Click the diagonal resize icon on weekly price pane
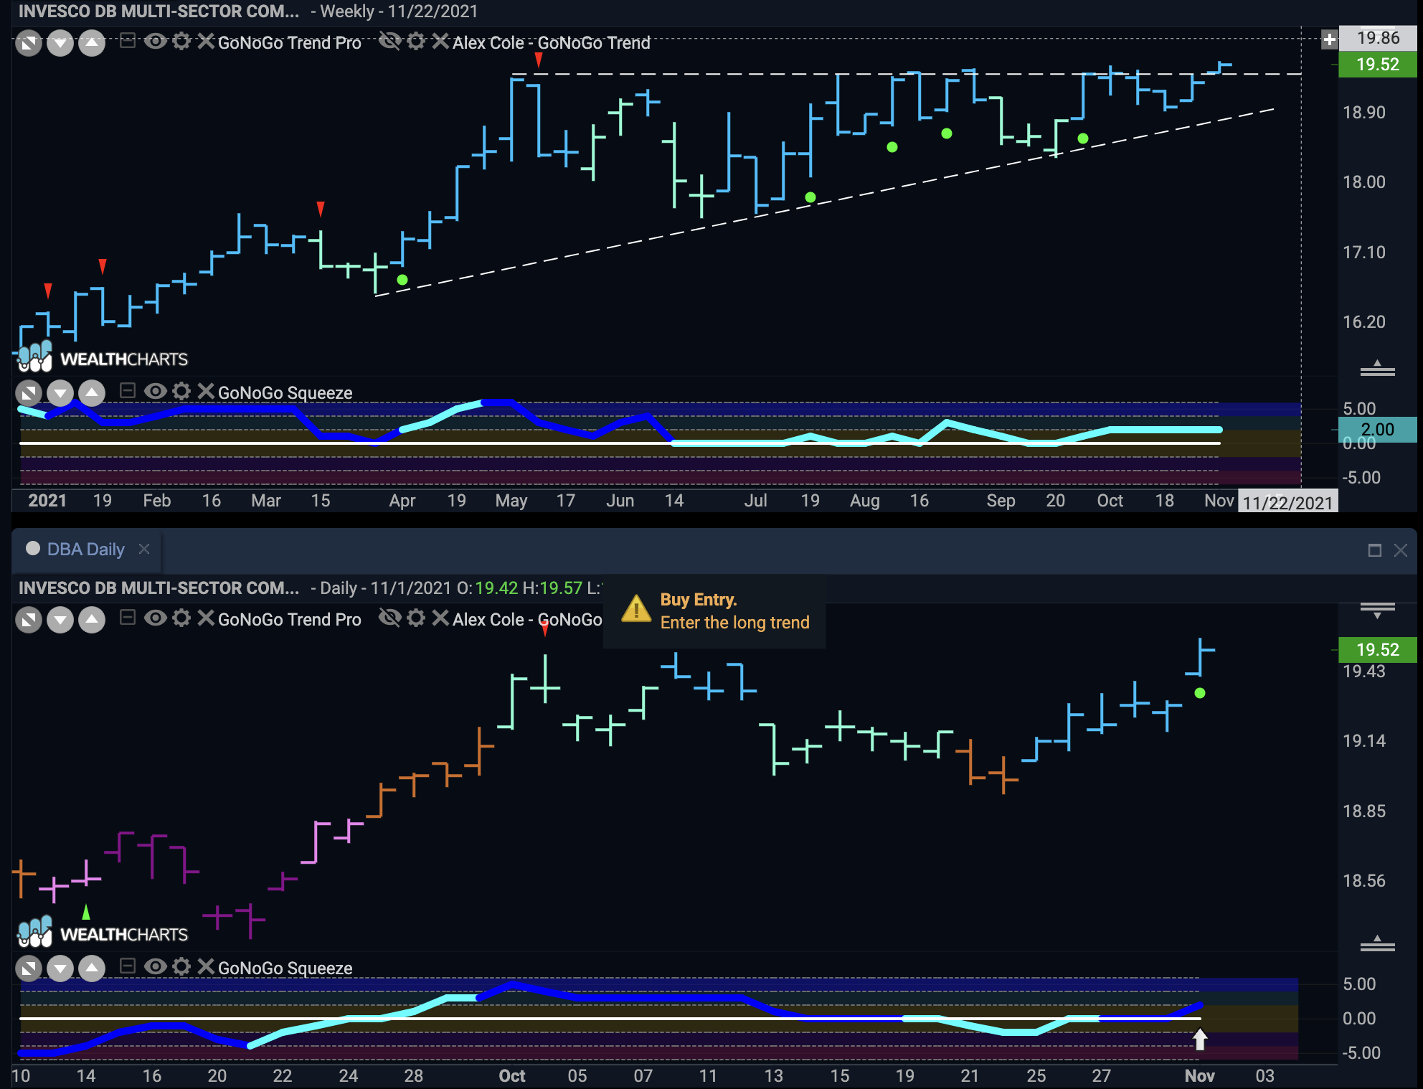The width and height of the screenshot is (1423, 1089). click(x=29, y=44)
